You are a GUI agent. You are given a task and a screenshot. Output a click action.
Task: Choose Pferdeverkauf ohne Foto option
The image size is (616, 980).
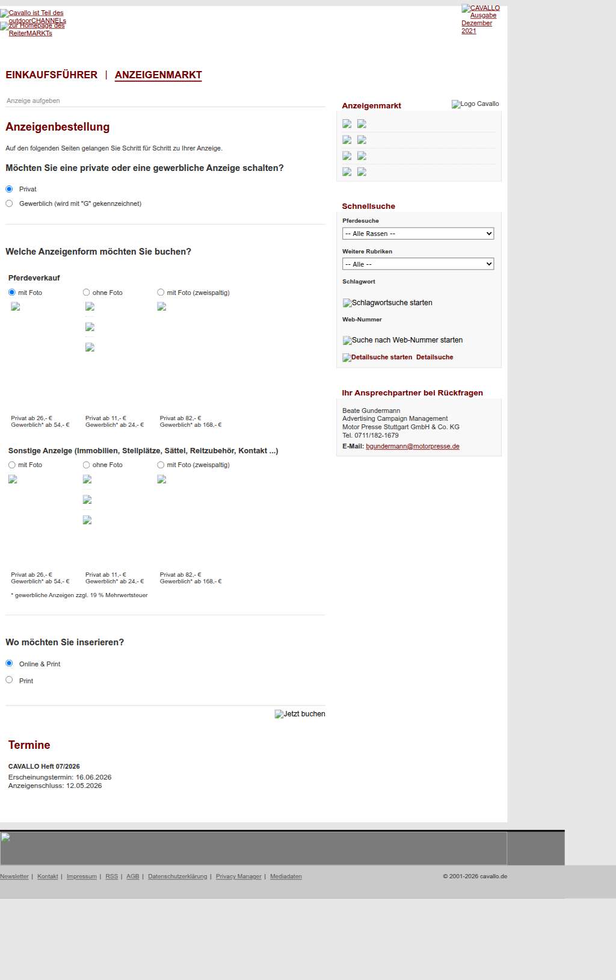(86, 293)
